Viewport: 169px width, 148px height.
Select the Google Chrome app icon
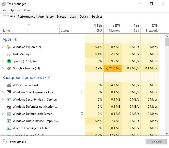pyautogui.click(x=9, y=68)
